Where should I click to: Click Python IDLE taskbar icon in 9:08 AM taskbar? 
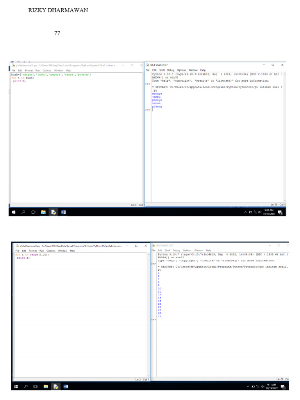53,212
